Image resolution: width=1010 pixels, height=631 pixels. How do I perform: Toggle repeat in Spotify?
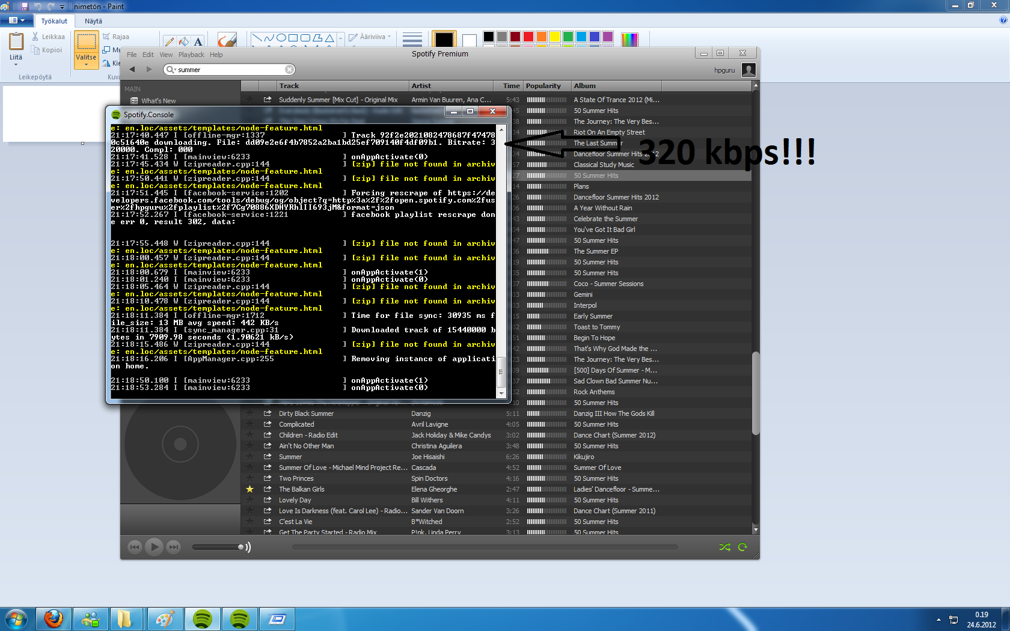(743, 547)
